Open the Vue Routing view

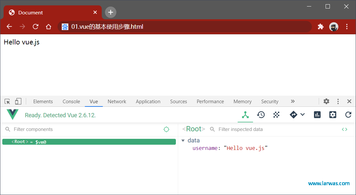tap(293, 115)
